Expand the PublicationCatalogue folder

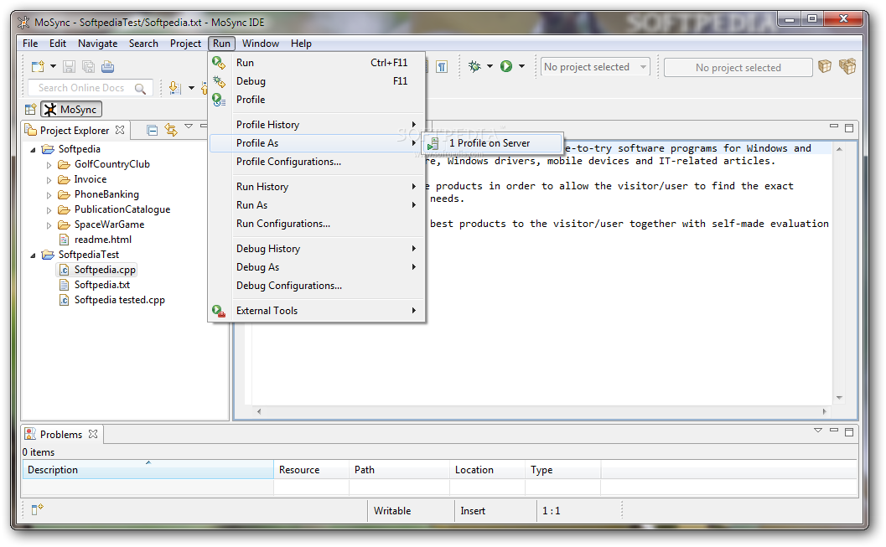click(x=49, y=210)
